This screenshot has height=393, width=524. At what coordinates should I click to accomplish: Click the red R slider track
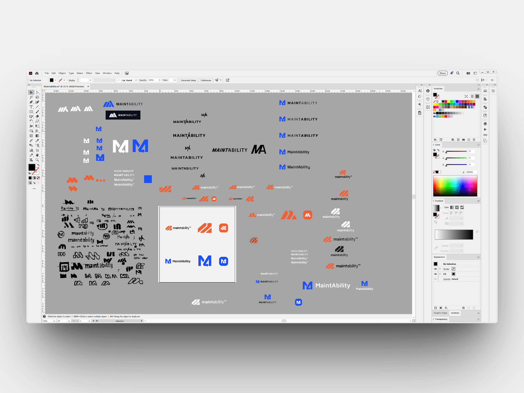tap(456, 151)
